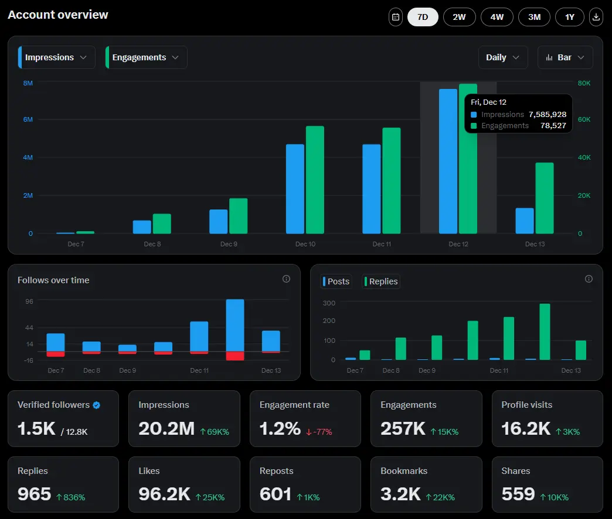Click the bar chart icon in Bar selector
This screenshot has width=612, height=519.
549,57
